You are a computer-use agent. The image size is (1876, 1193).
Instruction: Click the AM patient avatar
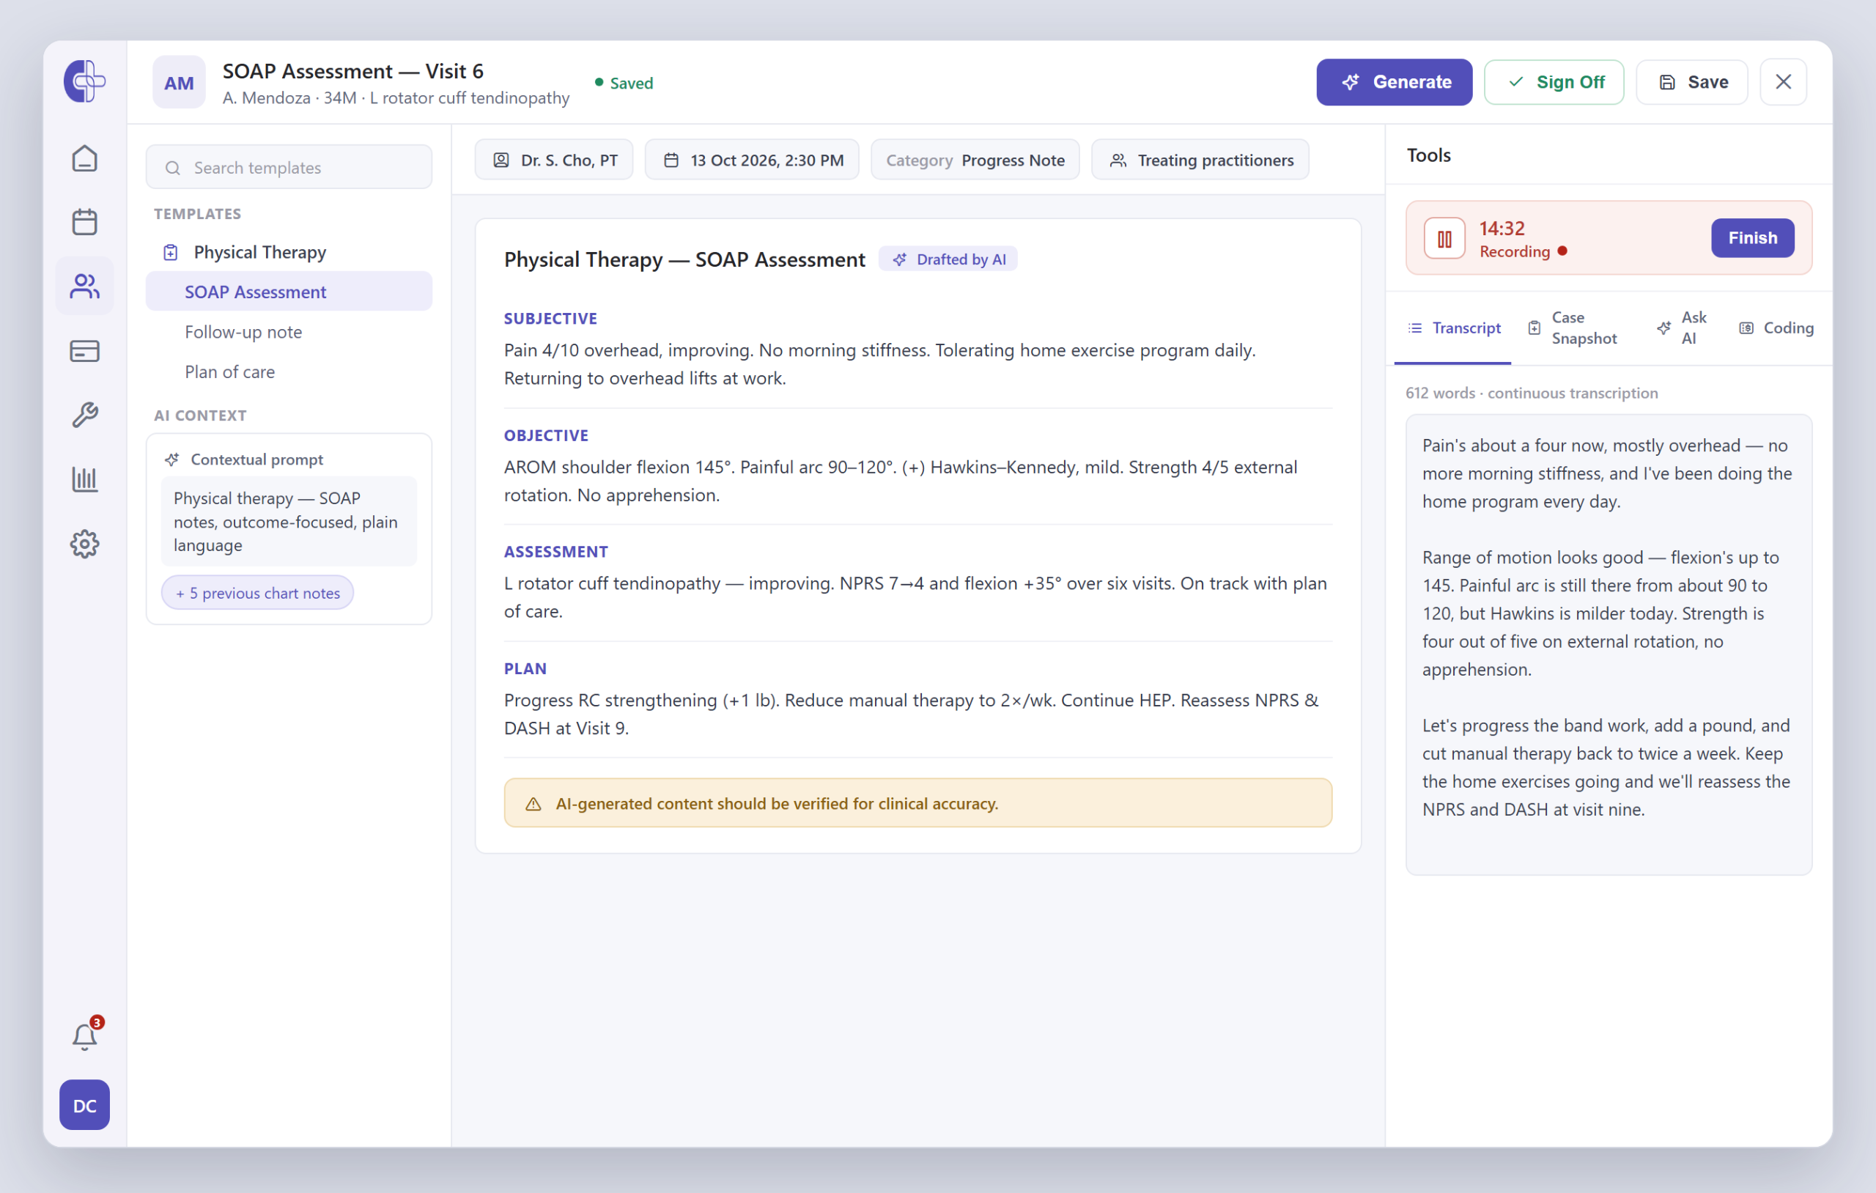pyautogui.click(x=178, y=82)
